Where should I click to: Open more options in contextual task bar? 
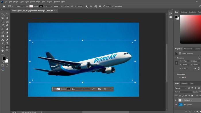pyautogui.click(x=111, y=89)
